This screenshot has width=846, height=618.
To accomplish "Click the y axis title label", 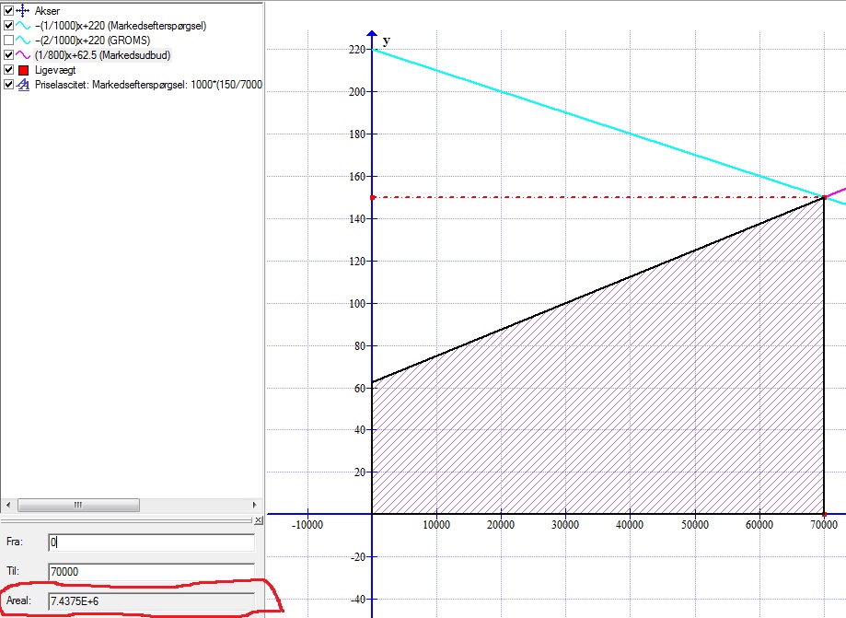I will pos(387,41).
